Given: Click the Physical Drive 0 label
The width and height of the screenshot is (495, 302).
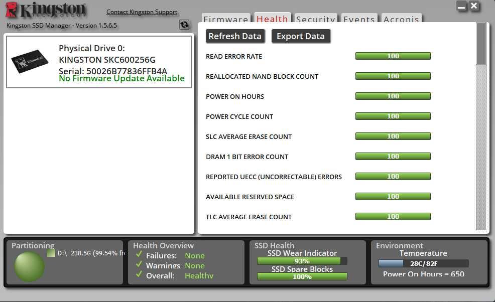Looking at the screenshot, I should (x=92, y=48).
